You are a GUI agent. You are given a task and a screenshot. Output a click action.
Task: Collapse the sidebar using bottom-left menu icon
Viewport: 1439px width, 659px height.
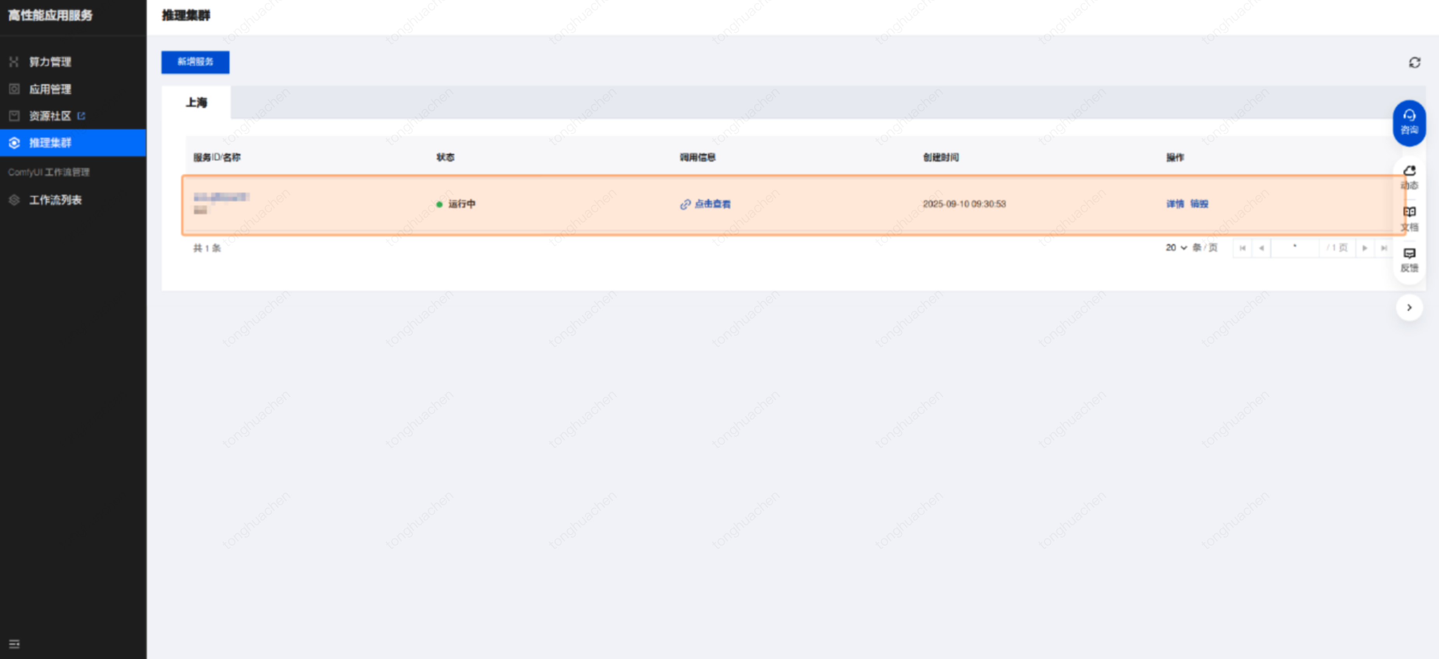tap(14, 643)
